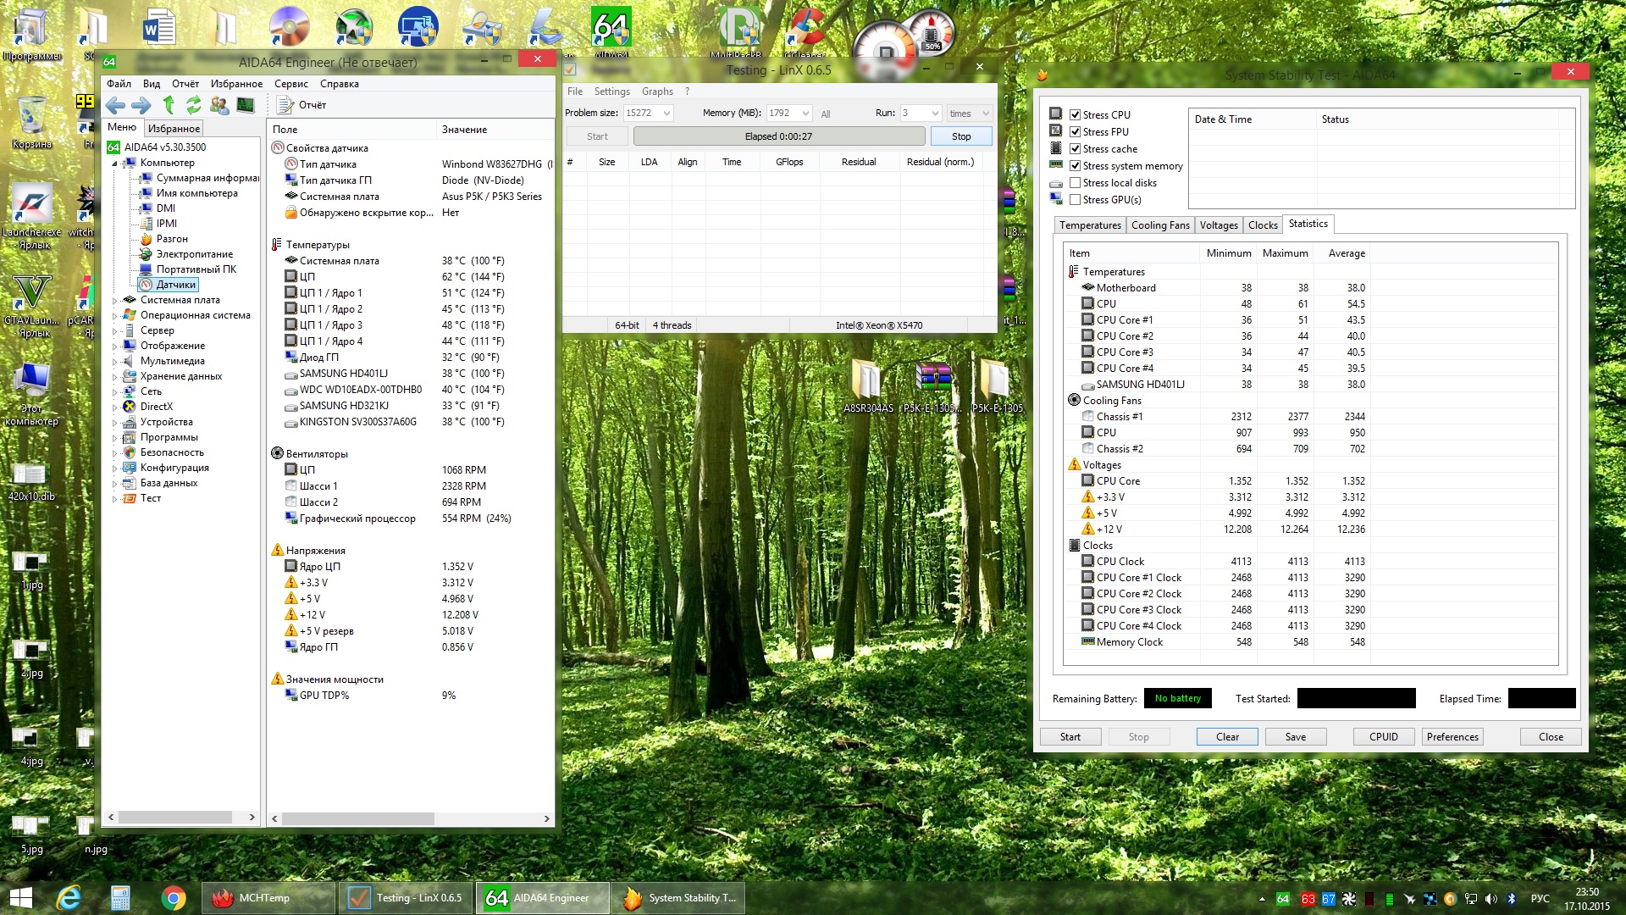Open the system monitor graph icon
Screen dimensions: 1626x915
[246, 105]
